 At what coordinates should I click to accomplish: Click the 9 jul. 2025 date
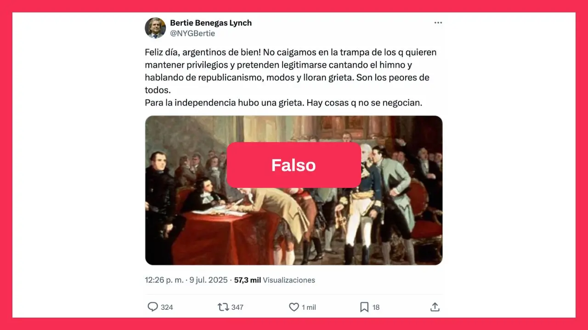click(209, 280)
